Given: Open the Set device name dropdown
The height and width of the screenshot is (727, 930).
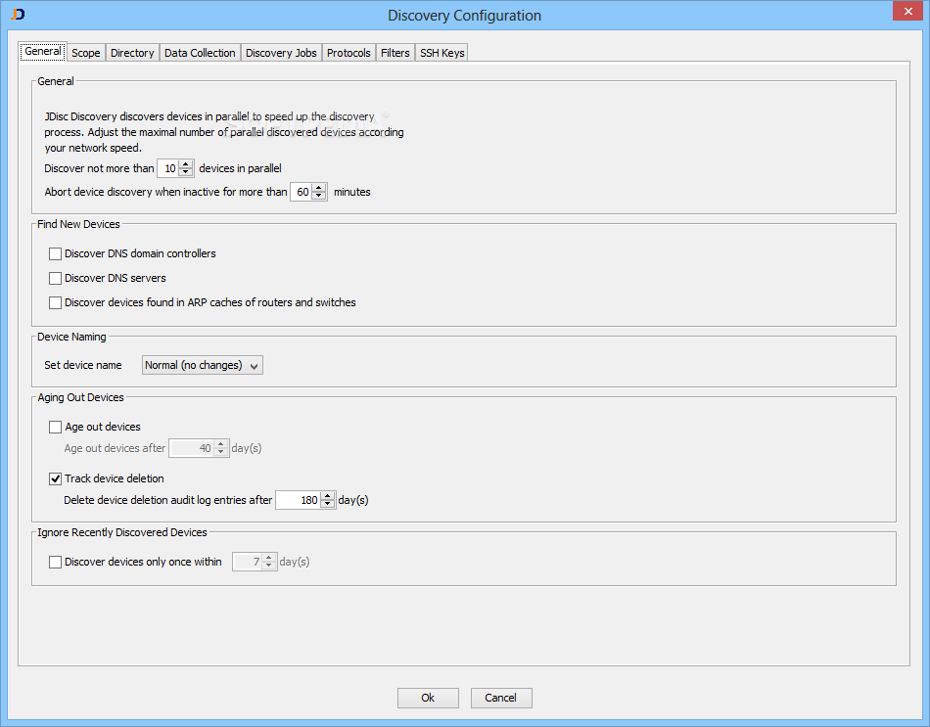Looking at the screenshot, I should 203,365.
